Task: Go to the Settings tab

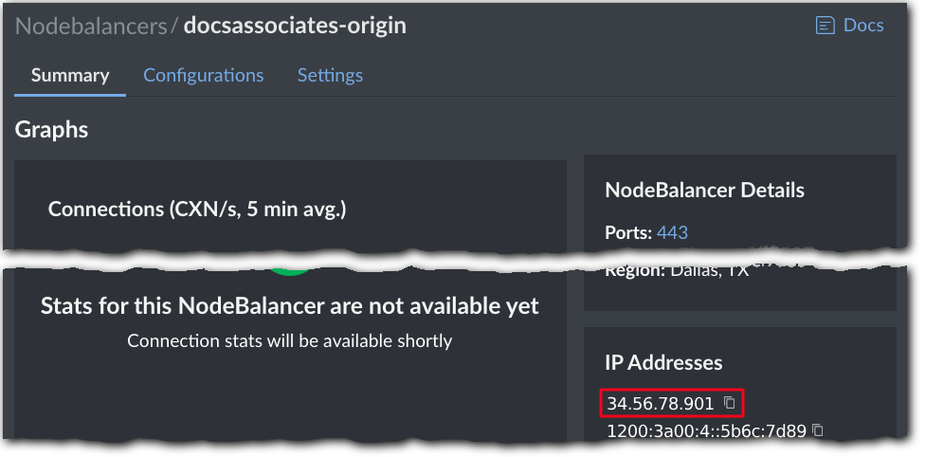Action: pos(330,75)
